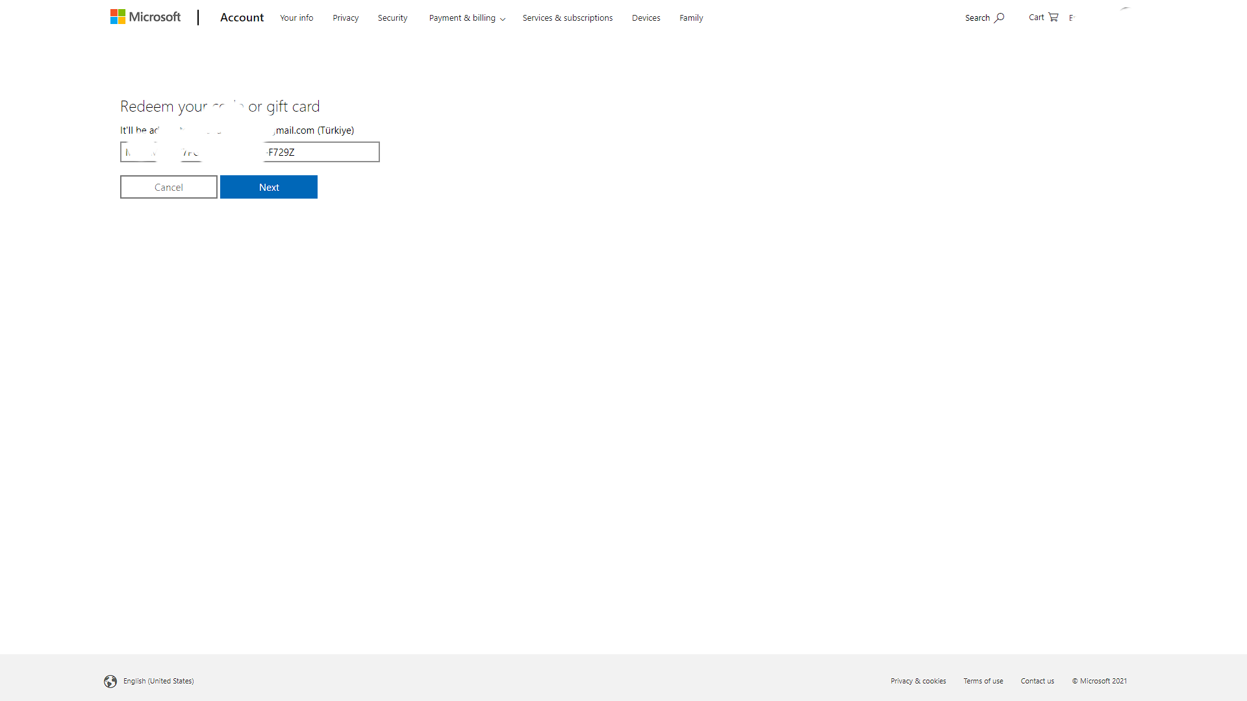The image size is (1247, 701).
Task: Open the Family menu item
Action: [691, 18]
